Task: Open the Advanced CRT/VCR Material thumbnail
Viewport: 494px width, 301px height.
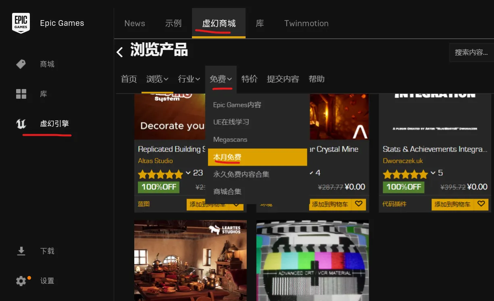Action: click(x=313, y=260)
